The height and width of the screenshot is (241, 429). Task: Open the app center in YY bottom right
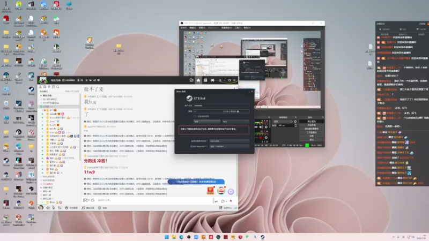pyautogui.click(x=226, y=208)
